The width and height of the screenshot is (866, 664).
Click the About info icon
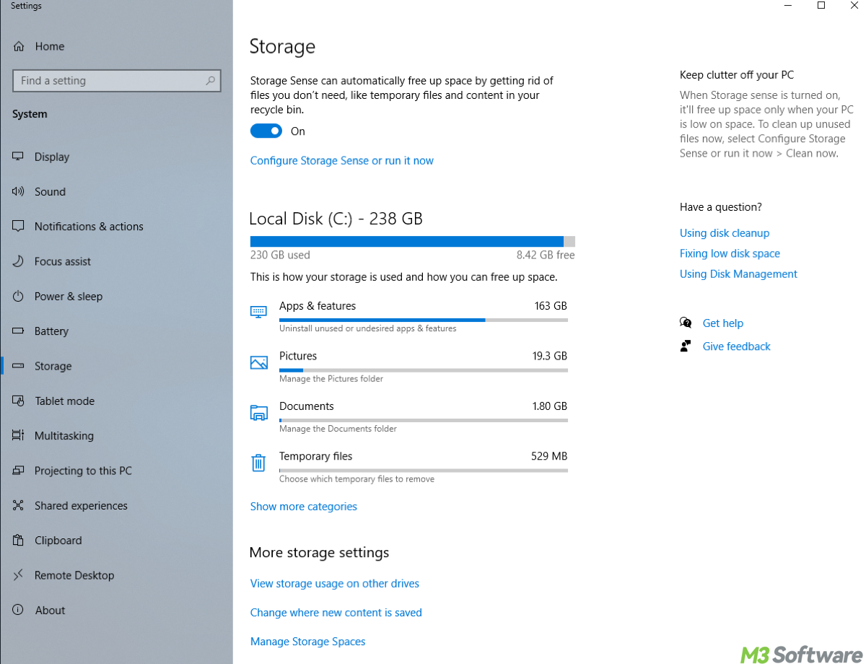point(19,610)
